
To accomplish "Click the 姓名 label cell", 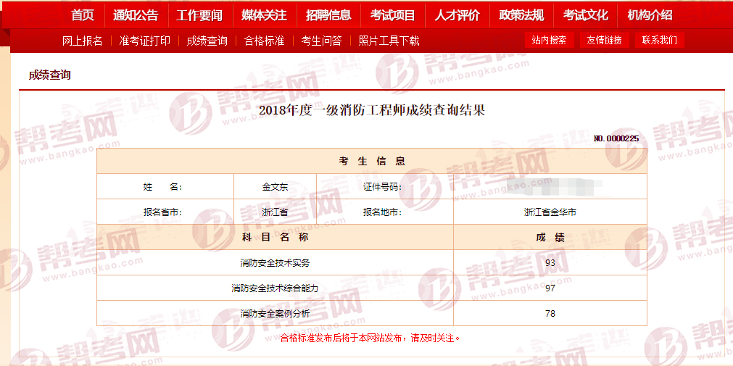I will point(165,186).
